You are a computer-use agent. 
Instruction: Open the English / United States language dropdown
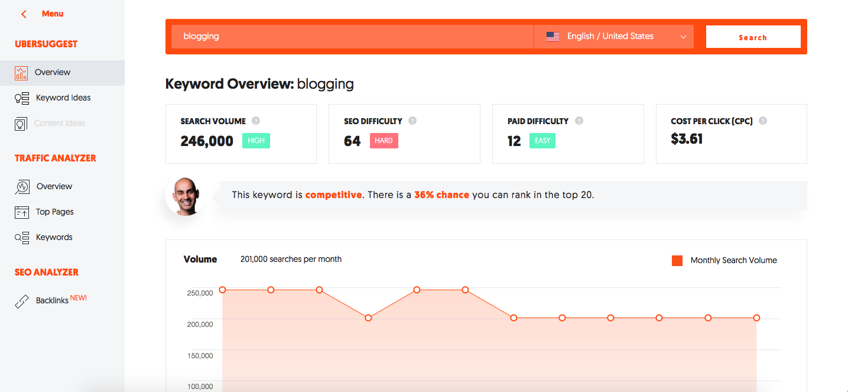613,37
